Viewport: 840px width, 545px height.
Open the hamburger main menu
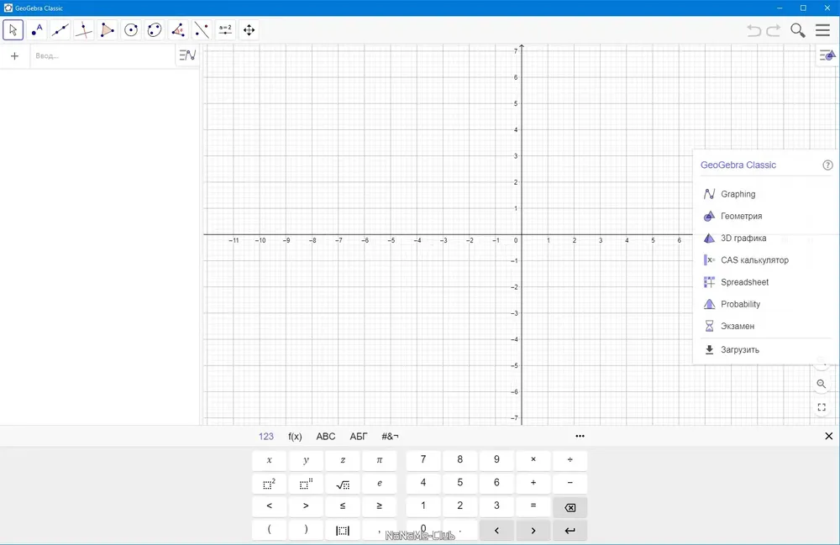pyautogui.click(x=822, y=30)
